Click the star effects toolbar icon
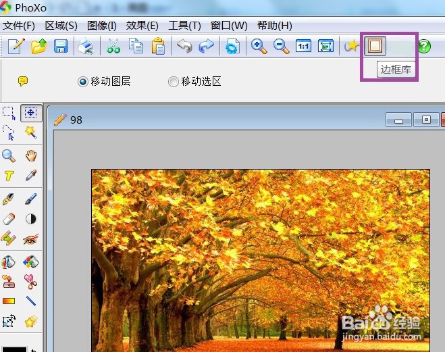The image size is (445, 352). (352, 46)
